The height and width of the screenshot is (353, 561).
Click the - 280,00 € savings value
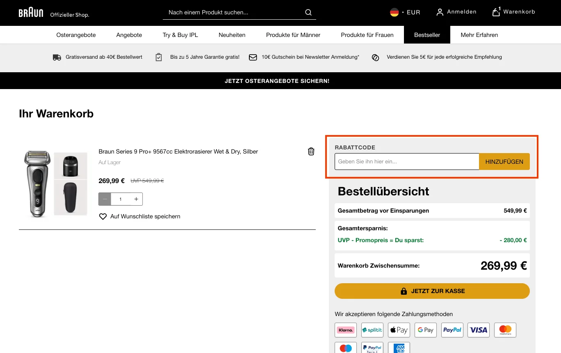pyautogui.click(x=513, y=240)
